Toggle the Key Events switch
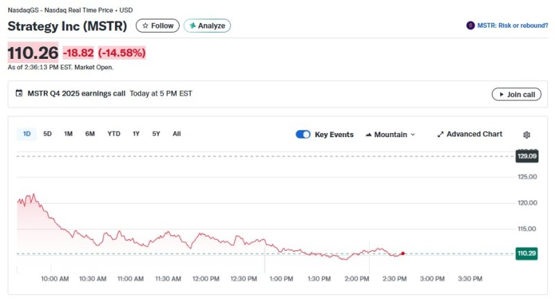555x302 pixels. (x=302, y=134)
